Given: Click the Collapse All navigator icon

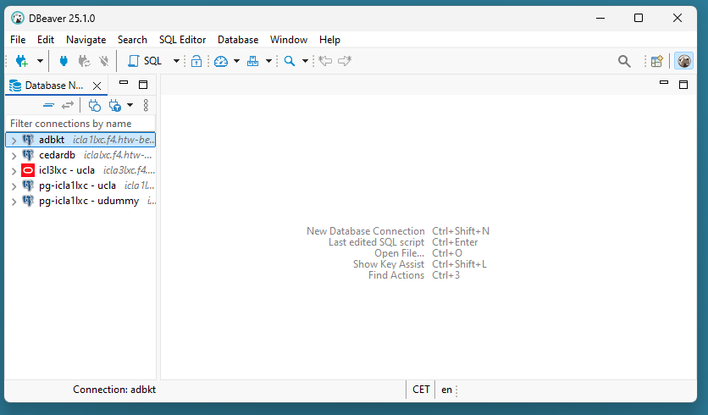Looking at the screenshot, I should click(x=49, y=106).
